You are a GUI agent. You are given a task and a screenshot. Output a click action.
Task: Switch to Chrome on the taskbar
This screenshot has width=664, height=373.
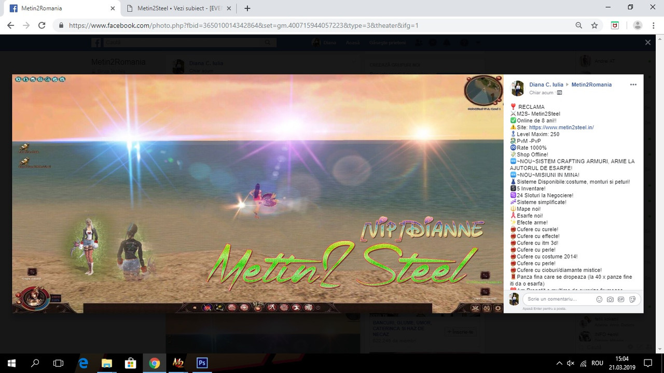tap(154, 363)
